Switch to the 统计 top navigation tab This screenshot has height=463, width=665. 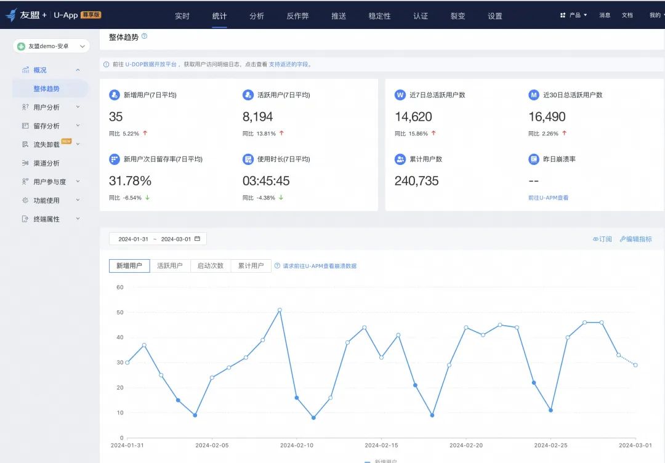pyautogui.click(x=219, y=15)
